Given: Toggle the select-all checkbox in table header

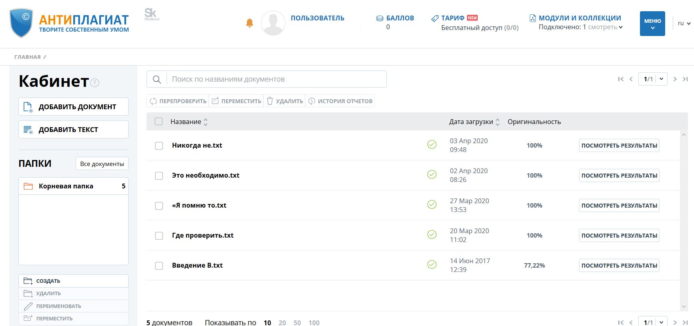Looking at the screenshot, I should (x=159, y=122).
